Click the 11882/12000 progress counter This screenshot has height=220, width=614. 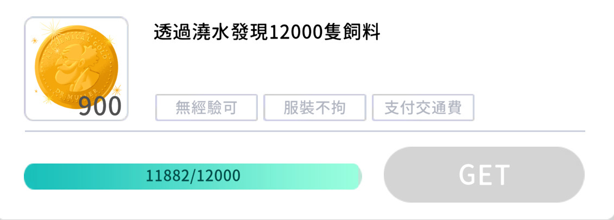point(193,177)
